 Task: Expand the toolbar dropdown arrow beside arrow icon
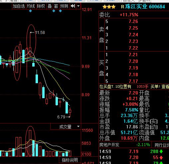pyautogui.click(x=78, y=6)
